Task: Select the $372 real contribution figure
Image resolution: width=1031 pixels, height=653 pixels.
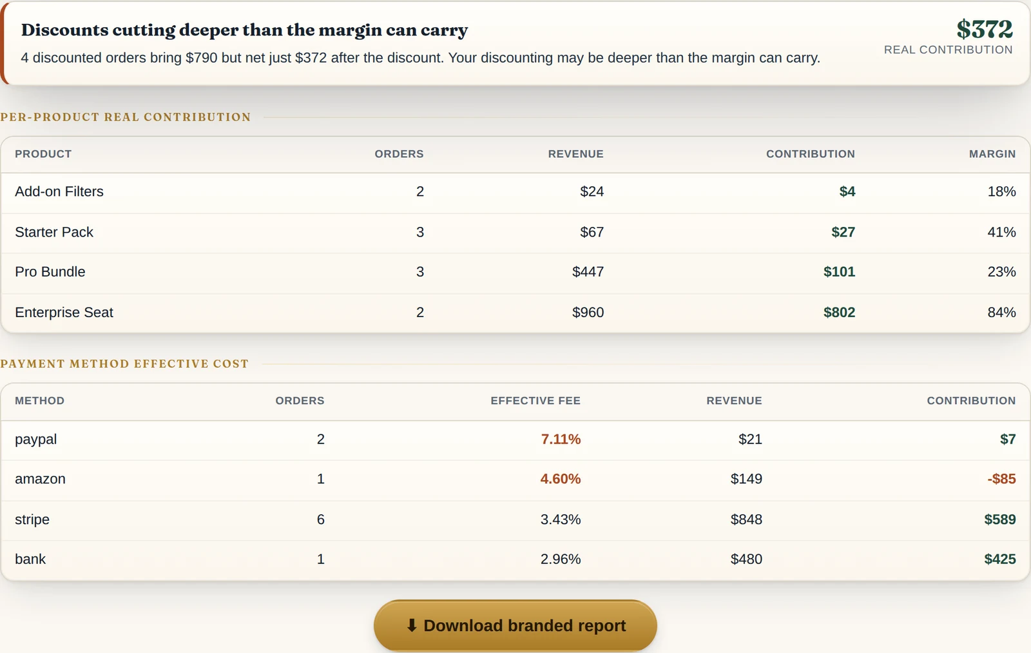Action: [x=984, y=29]
